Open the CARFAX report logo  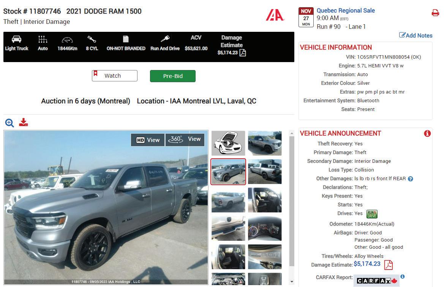(x=377, y=281)
